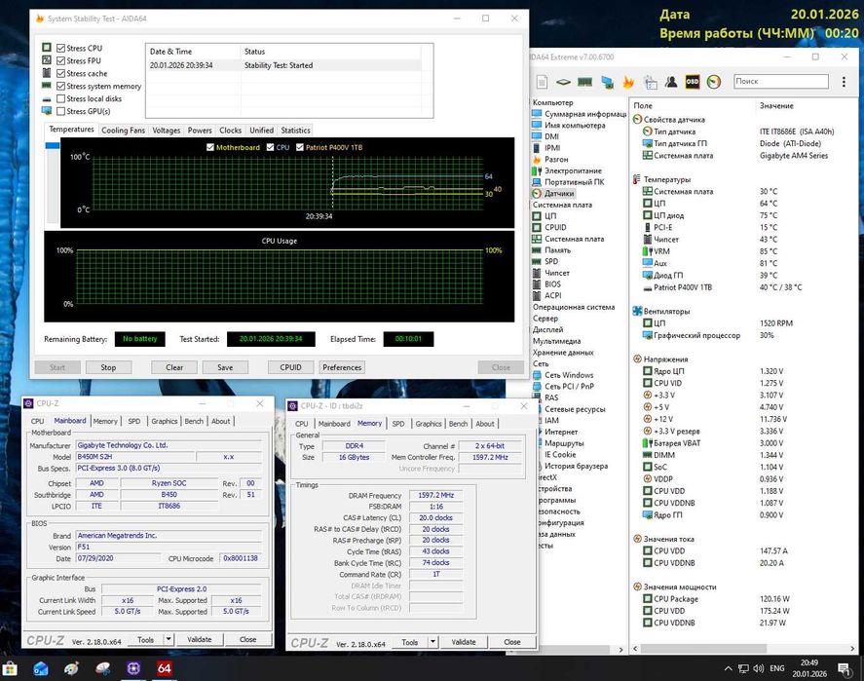Clear the stability test log

click(174, 367)
